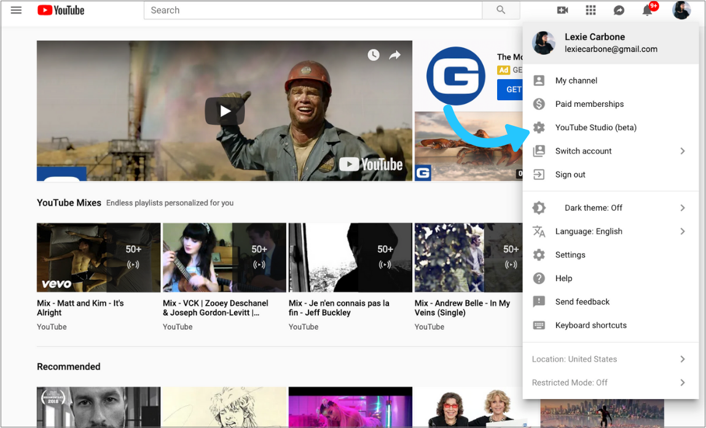Click the Language translate icon

click(539, 232)
